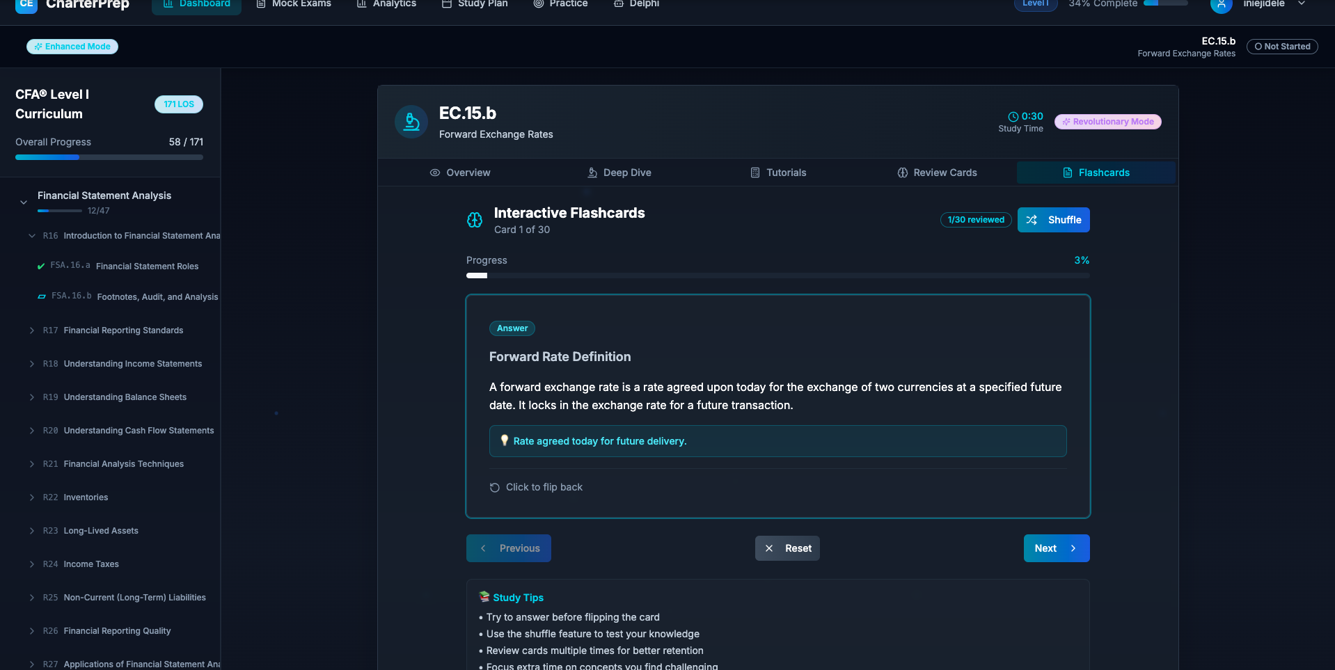The width and height of the screenshot is (1335, 670).
Task: Click the microscope icon next to EC.15.b
Action: 411,122
